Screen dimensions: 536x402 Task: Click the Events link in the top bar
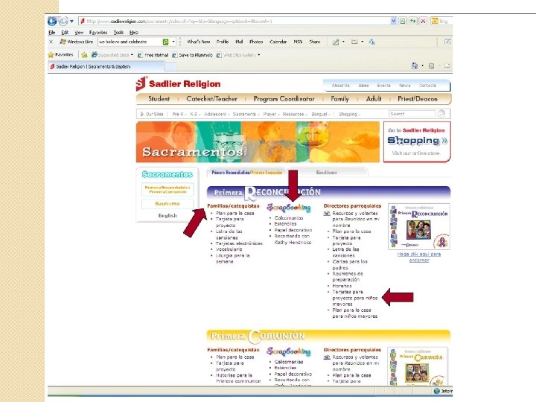(x=383, y=86)
